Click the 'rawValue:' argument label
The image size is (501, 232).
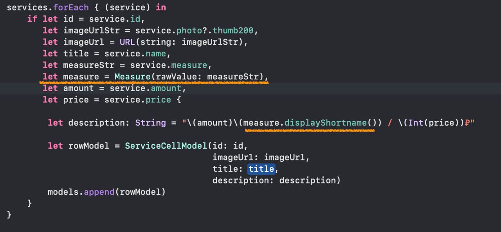click(x=179, y=76)
